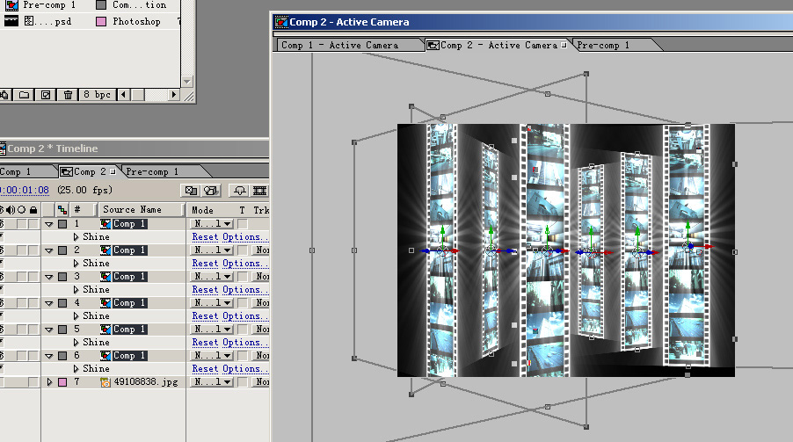Click the solo circle column header icon
793x442 pixels.
[22, 209]
